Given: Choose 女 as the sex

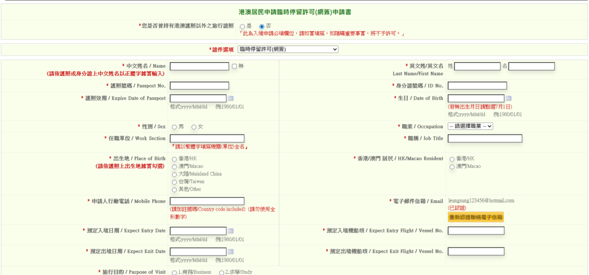Looking at the screenshot, I should pyautogui.click(x=194, y=127).
